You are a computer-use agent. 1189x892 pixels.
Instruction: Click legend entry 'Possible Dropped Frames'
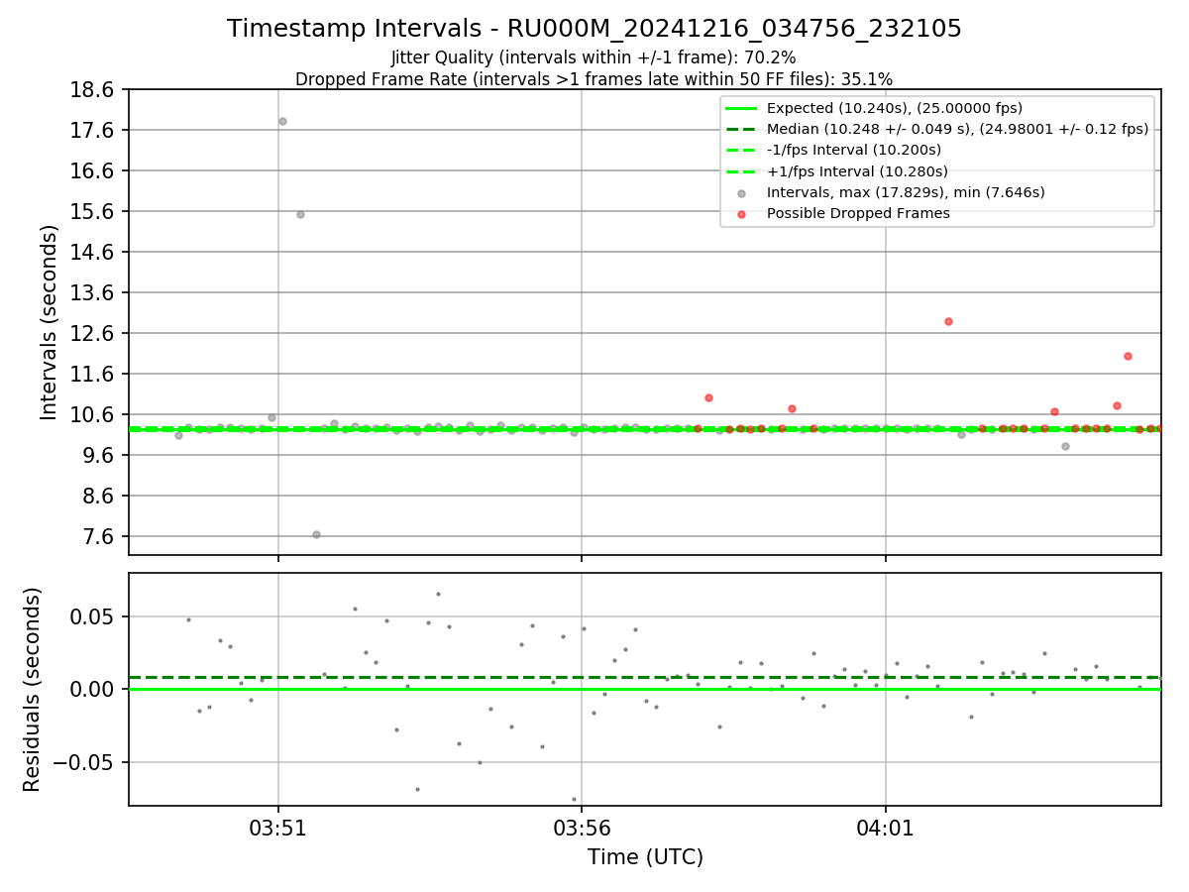point(858,213)
